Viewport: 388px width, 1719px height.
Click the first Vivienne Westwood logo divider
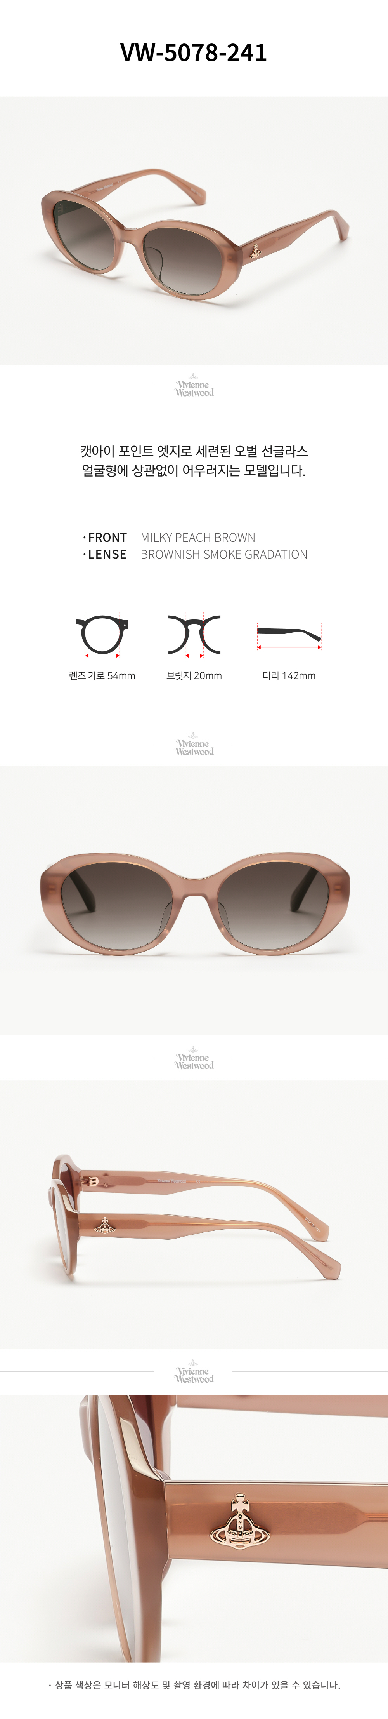[194, 386]
